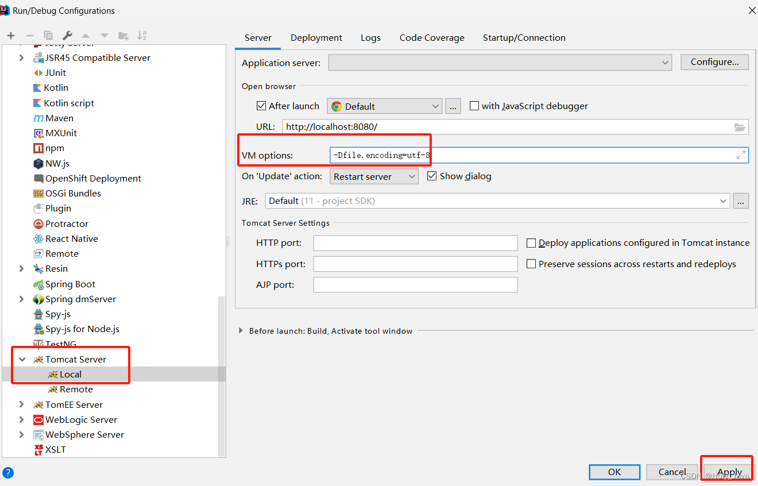The width and height of the screenshot is (758, 486).
Task: Expand the WebSphere Server node
Action: click(x=22, y=435)
